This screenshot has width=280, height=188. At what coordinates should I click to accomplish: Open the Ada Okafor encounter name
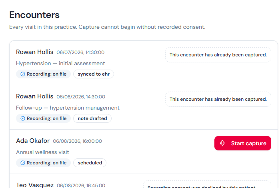click(33, 141)
